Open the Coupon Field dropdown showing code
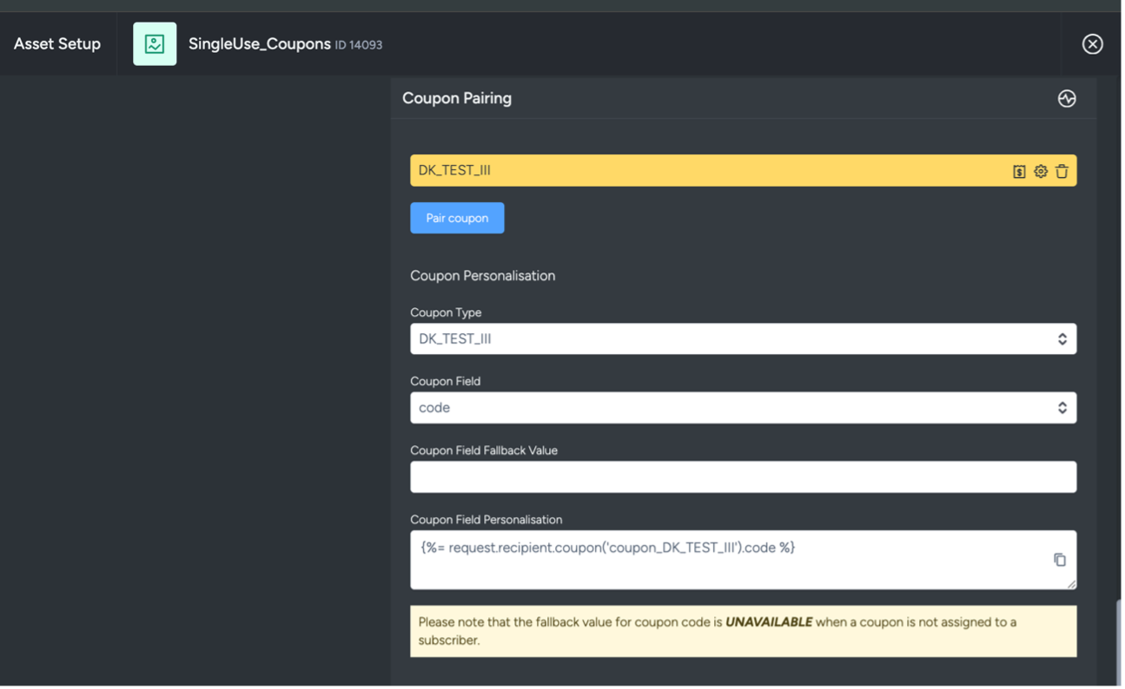 743,407
